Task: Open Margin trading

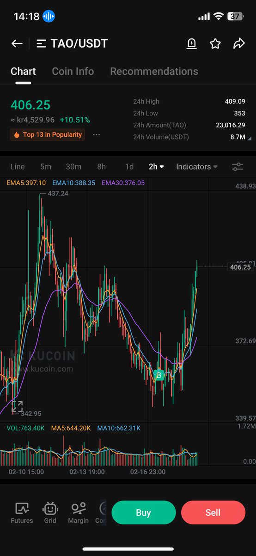Action: [x=79, y=513]
